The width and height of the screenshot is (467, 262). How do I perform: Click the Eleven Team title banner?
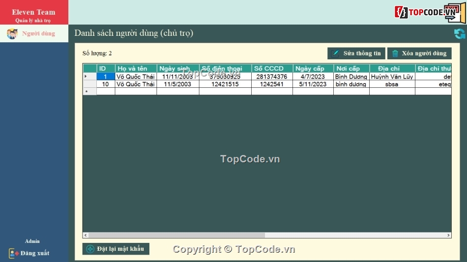[34, 12]
